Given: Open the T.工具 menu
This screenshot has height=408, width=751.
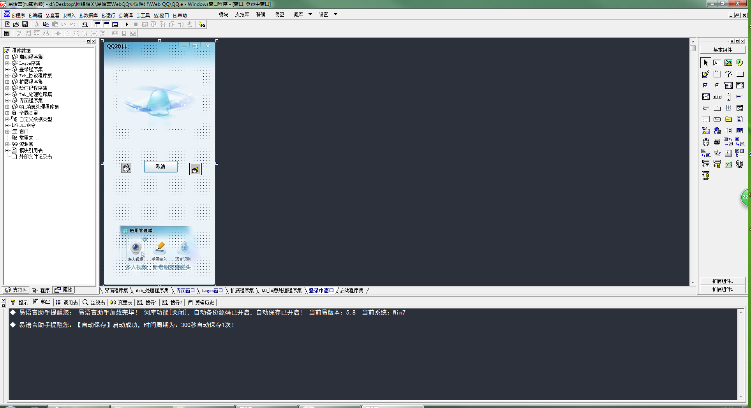Looking at the screenshot, I should click(143, 15).
